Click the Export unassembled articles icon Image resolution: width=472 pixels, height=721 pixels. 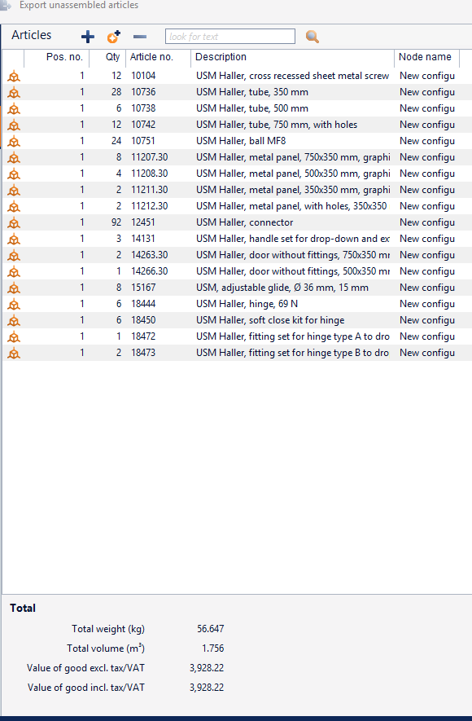6,6
